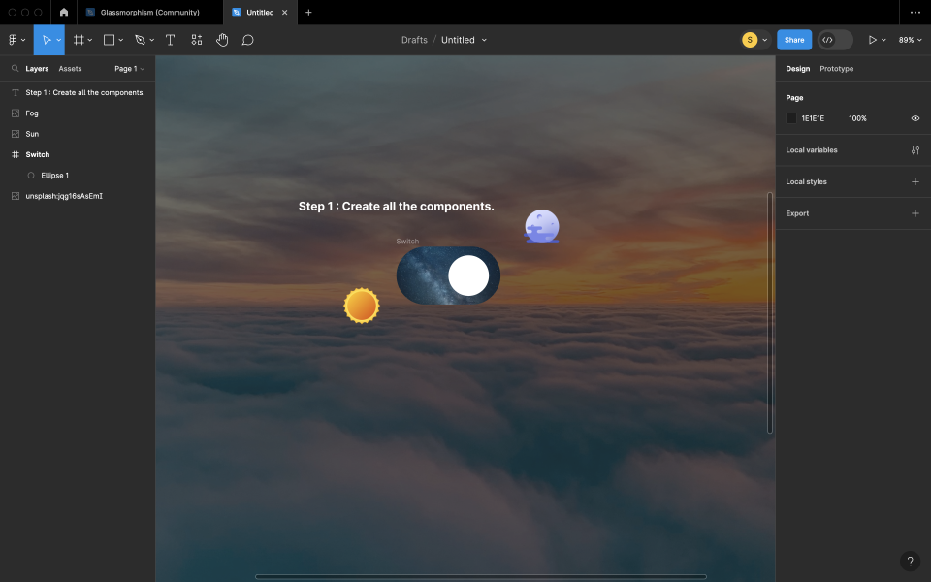The width and height of the screenshot is (931, 582).
Task: Open the Resources components tool
Action: click(197, 40)
